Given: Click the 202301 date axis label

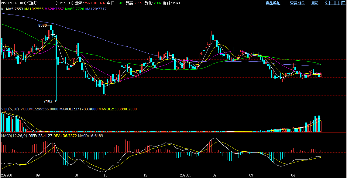Looking at the screenshot, I should coord(185,175).
